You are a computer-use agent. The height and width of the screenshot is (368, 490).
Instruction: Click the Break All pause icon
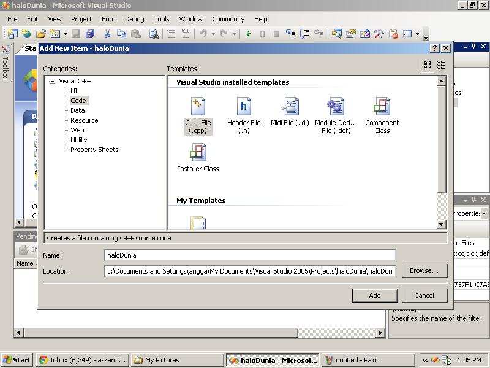coord(263,34)
